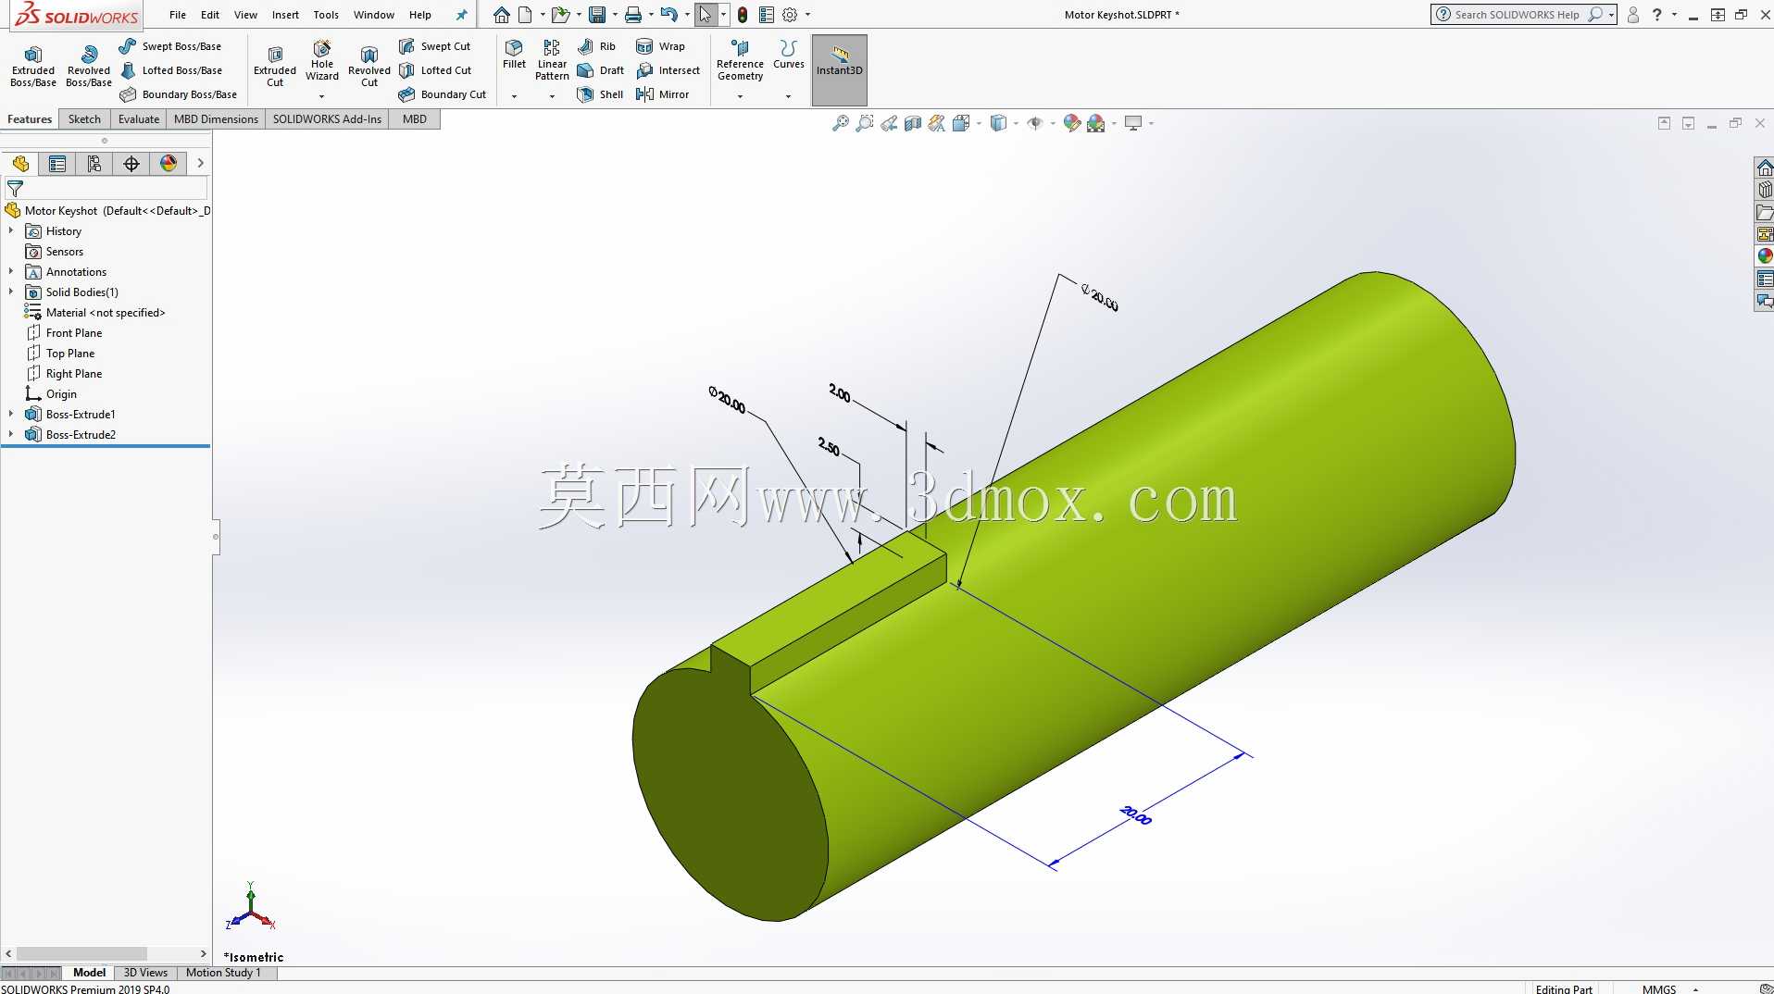Image resolution: width=1774 pixels, height=994 pixels.
Task: Click the Rebuild traffic light icon
Action: click(743, 15)
